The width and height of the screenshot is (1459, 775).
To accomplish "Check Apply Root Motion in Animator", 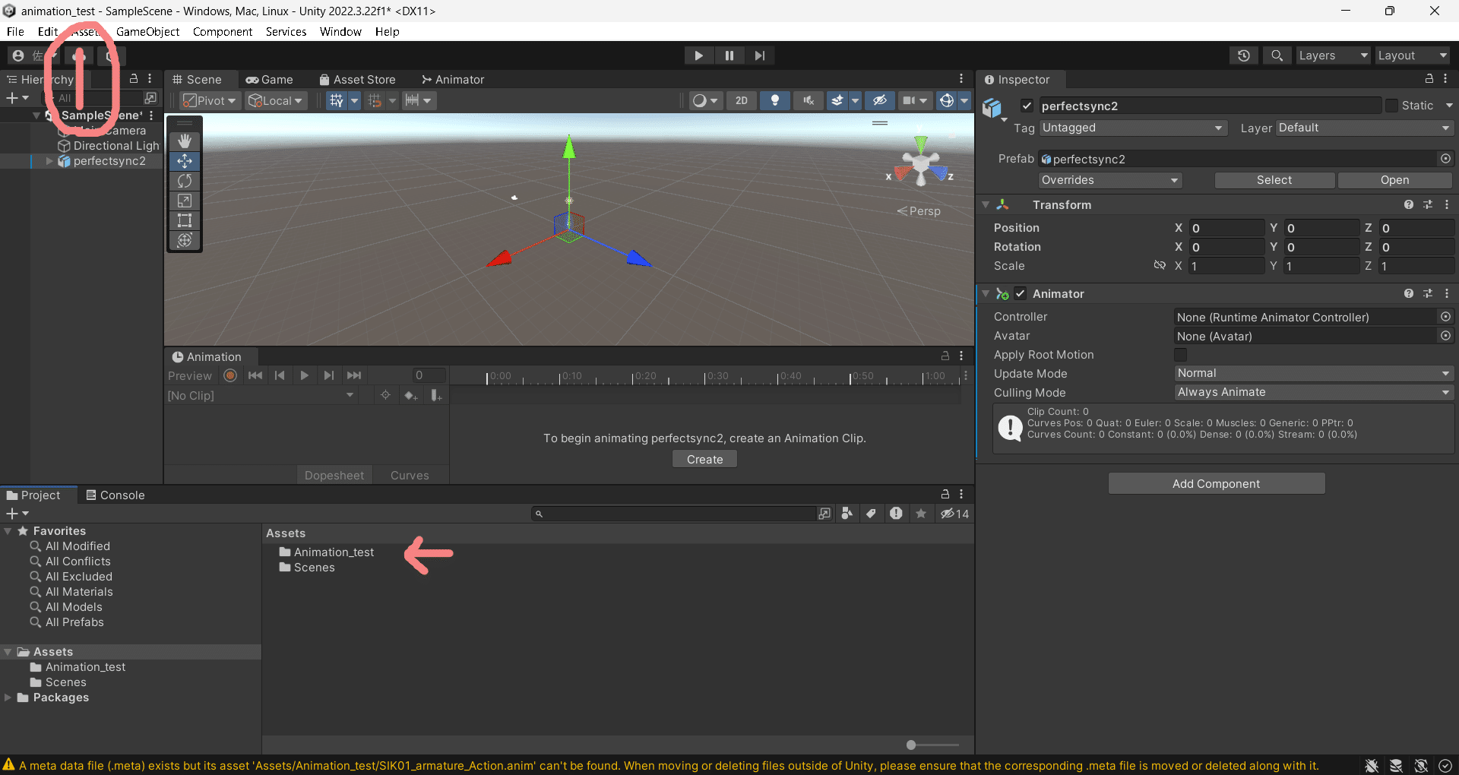I will click(x=1180, y=355).
